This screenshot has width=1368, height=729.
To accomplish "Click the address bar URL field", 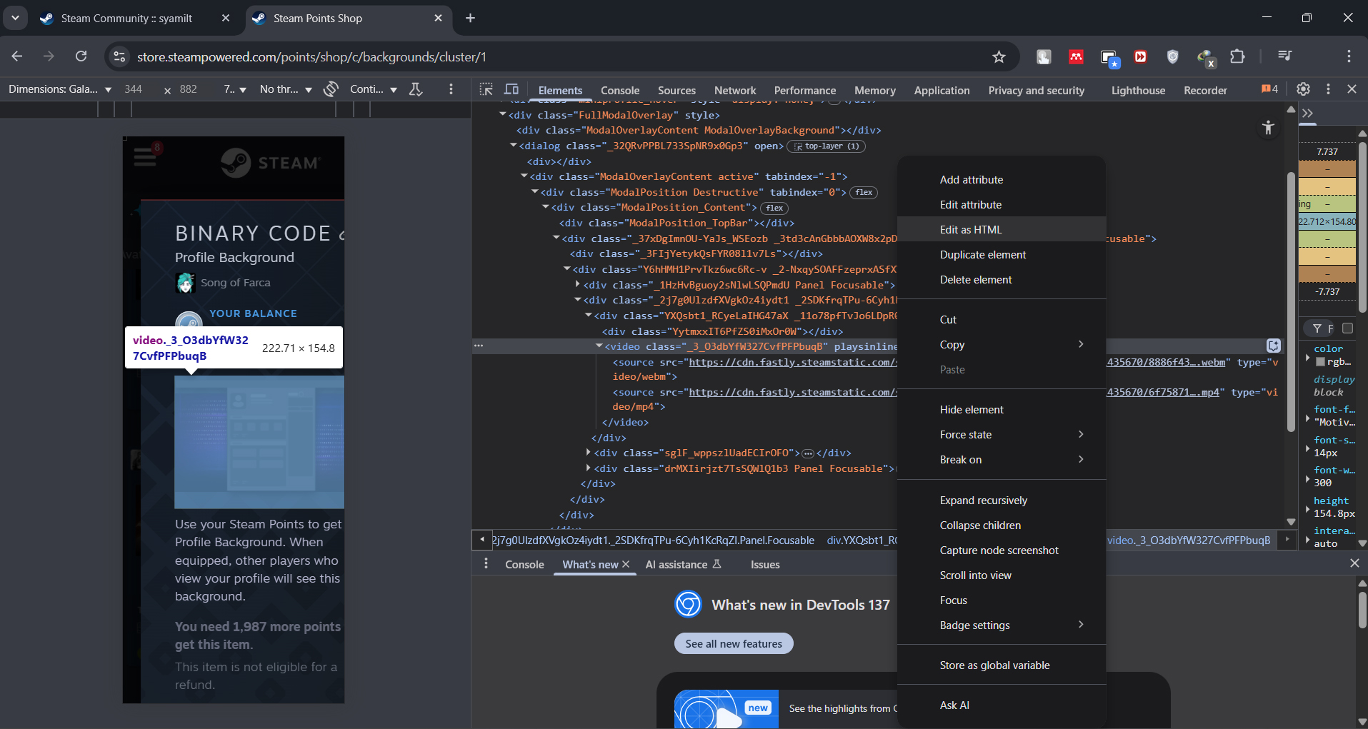I will coord(557,56).
